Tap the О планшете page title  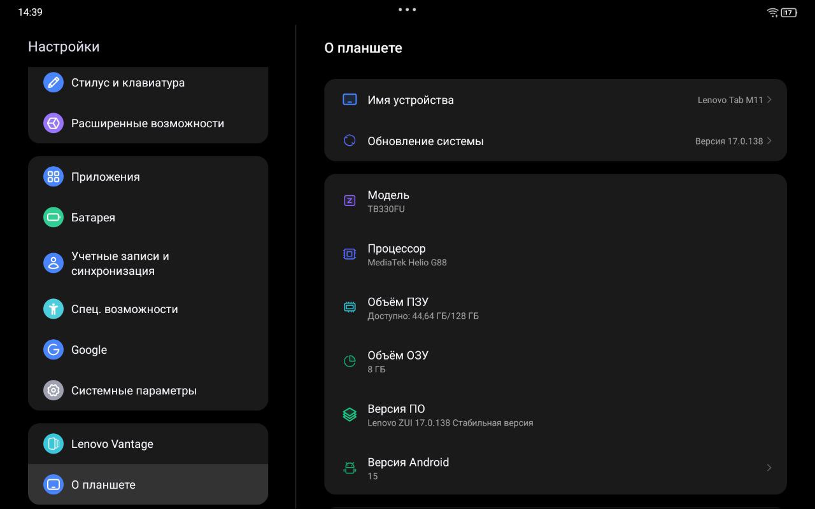[x=363, y=48]
